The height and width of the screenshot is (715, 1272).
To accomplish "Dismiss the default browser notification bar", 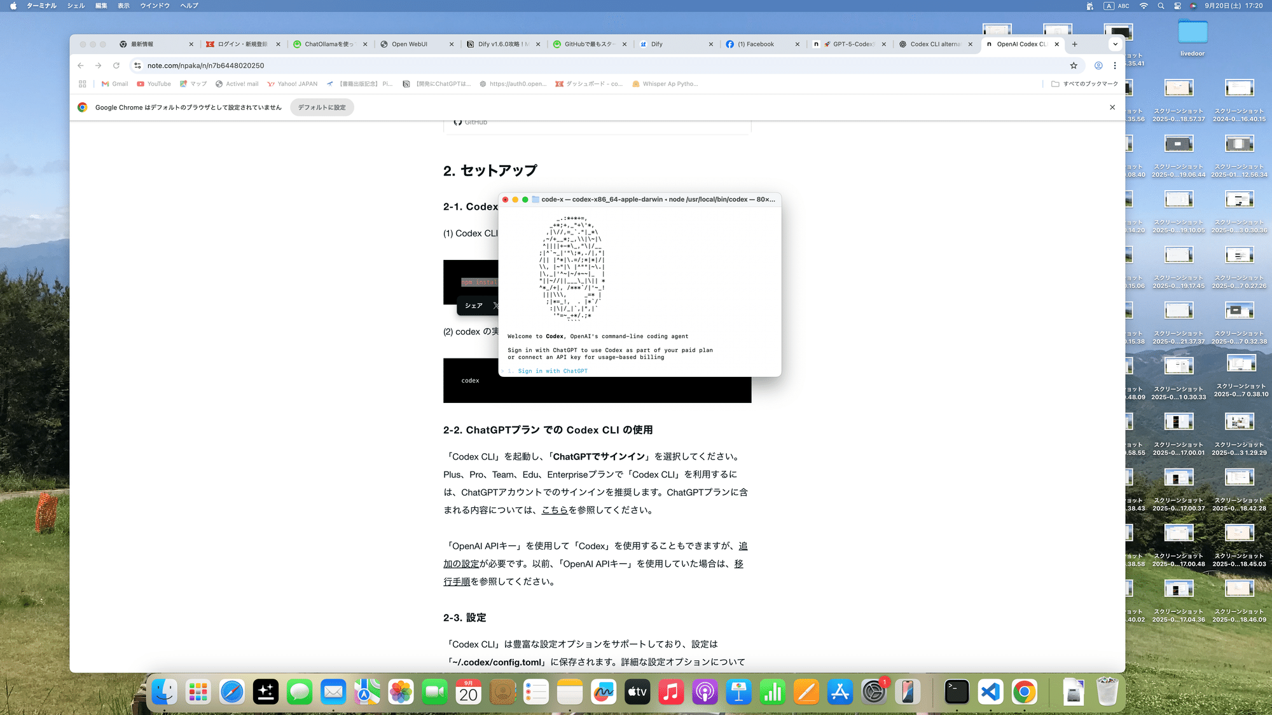I will [1112, 107].
